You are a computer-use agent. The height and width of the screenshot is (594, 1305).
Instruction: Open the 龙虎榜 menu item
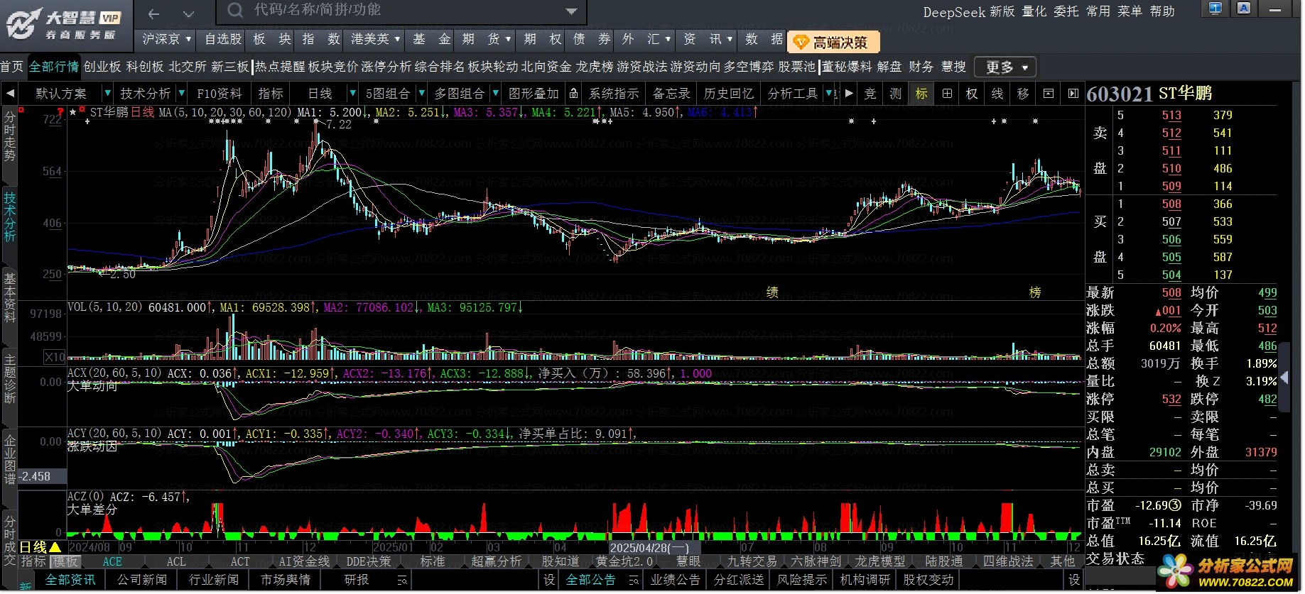coord(594,67)
